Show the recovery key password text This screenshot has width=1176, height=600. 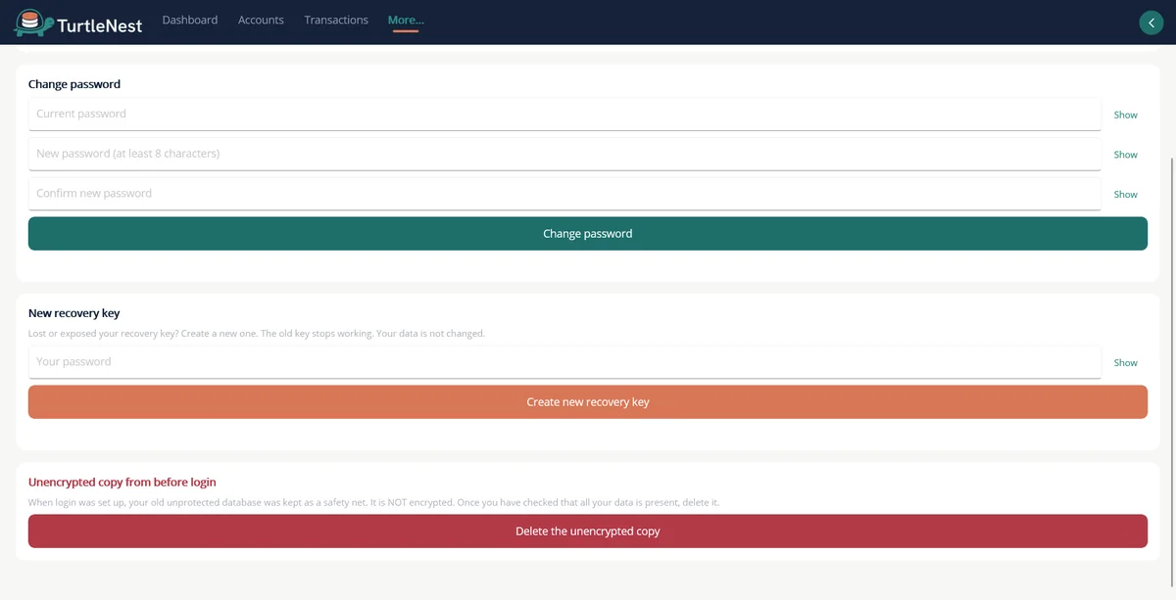[x=1125, y=363]
